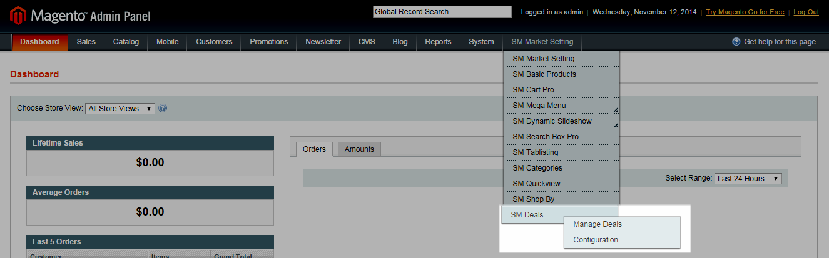This screenshot has width=829, height=258.
Task: Open the Mobile menu
Action: point(168,42)
